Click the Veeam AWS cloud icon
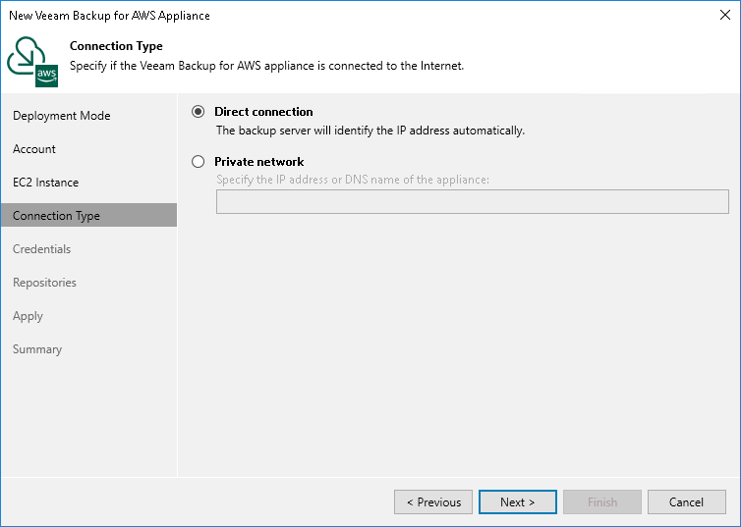This screenshot has height=527, width=741. point(33,61)
